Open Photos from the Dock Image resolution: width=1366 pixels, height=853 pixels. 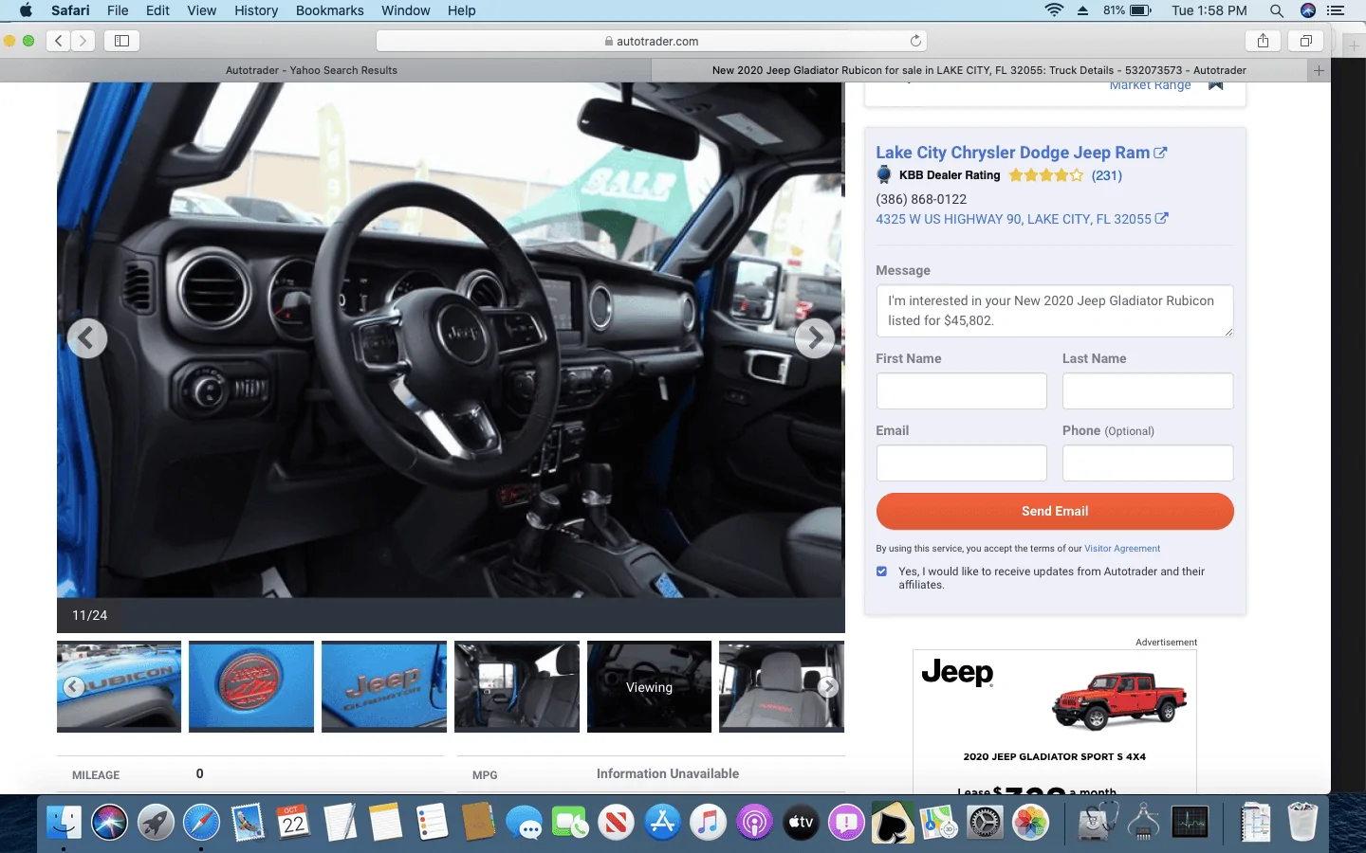1030,822
